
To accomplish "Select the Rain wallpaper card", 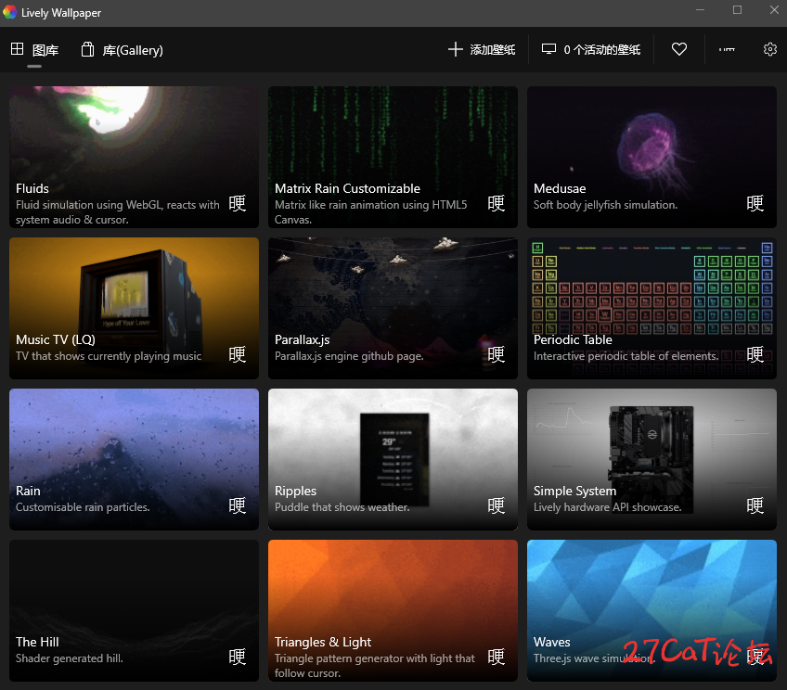I will click(134, 459).
